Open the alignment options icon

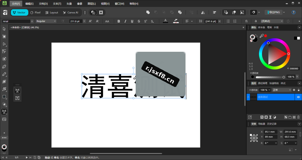click(x=214, y=12)
